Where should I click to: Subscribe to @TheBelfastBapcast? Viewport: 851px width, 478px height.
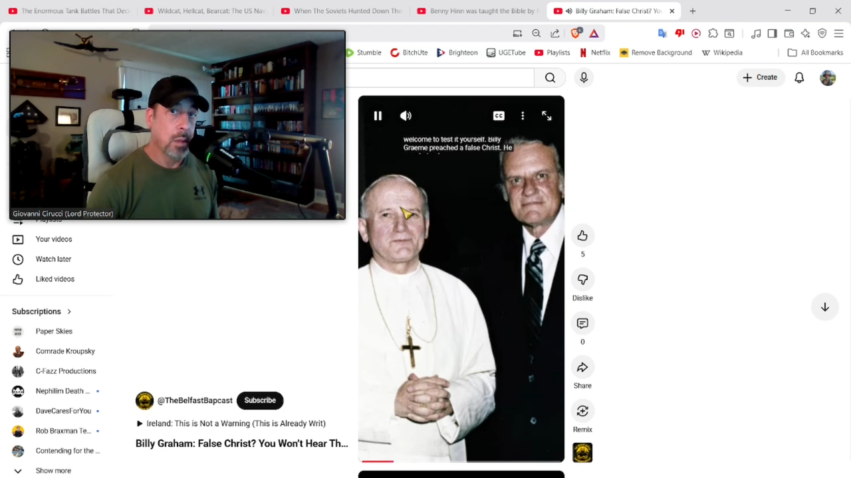(x=260, y=400)
